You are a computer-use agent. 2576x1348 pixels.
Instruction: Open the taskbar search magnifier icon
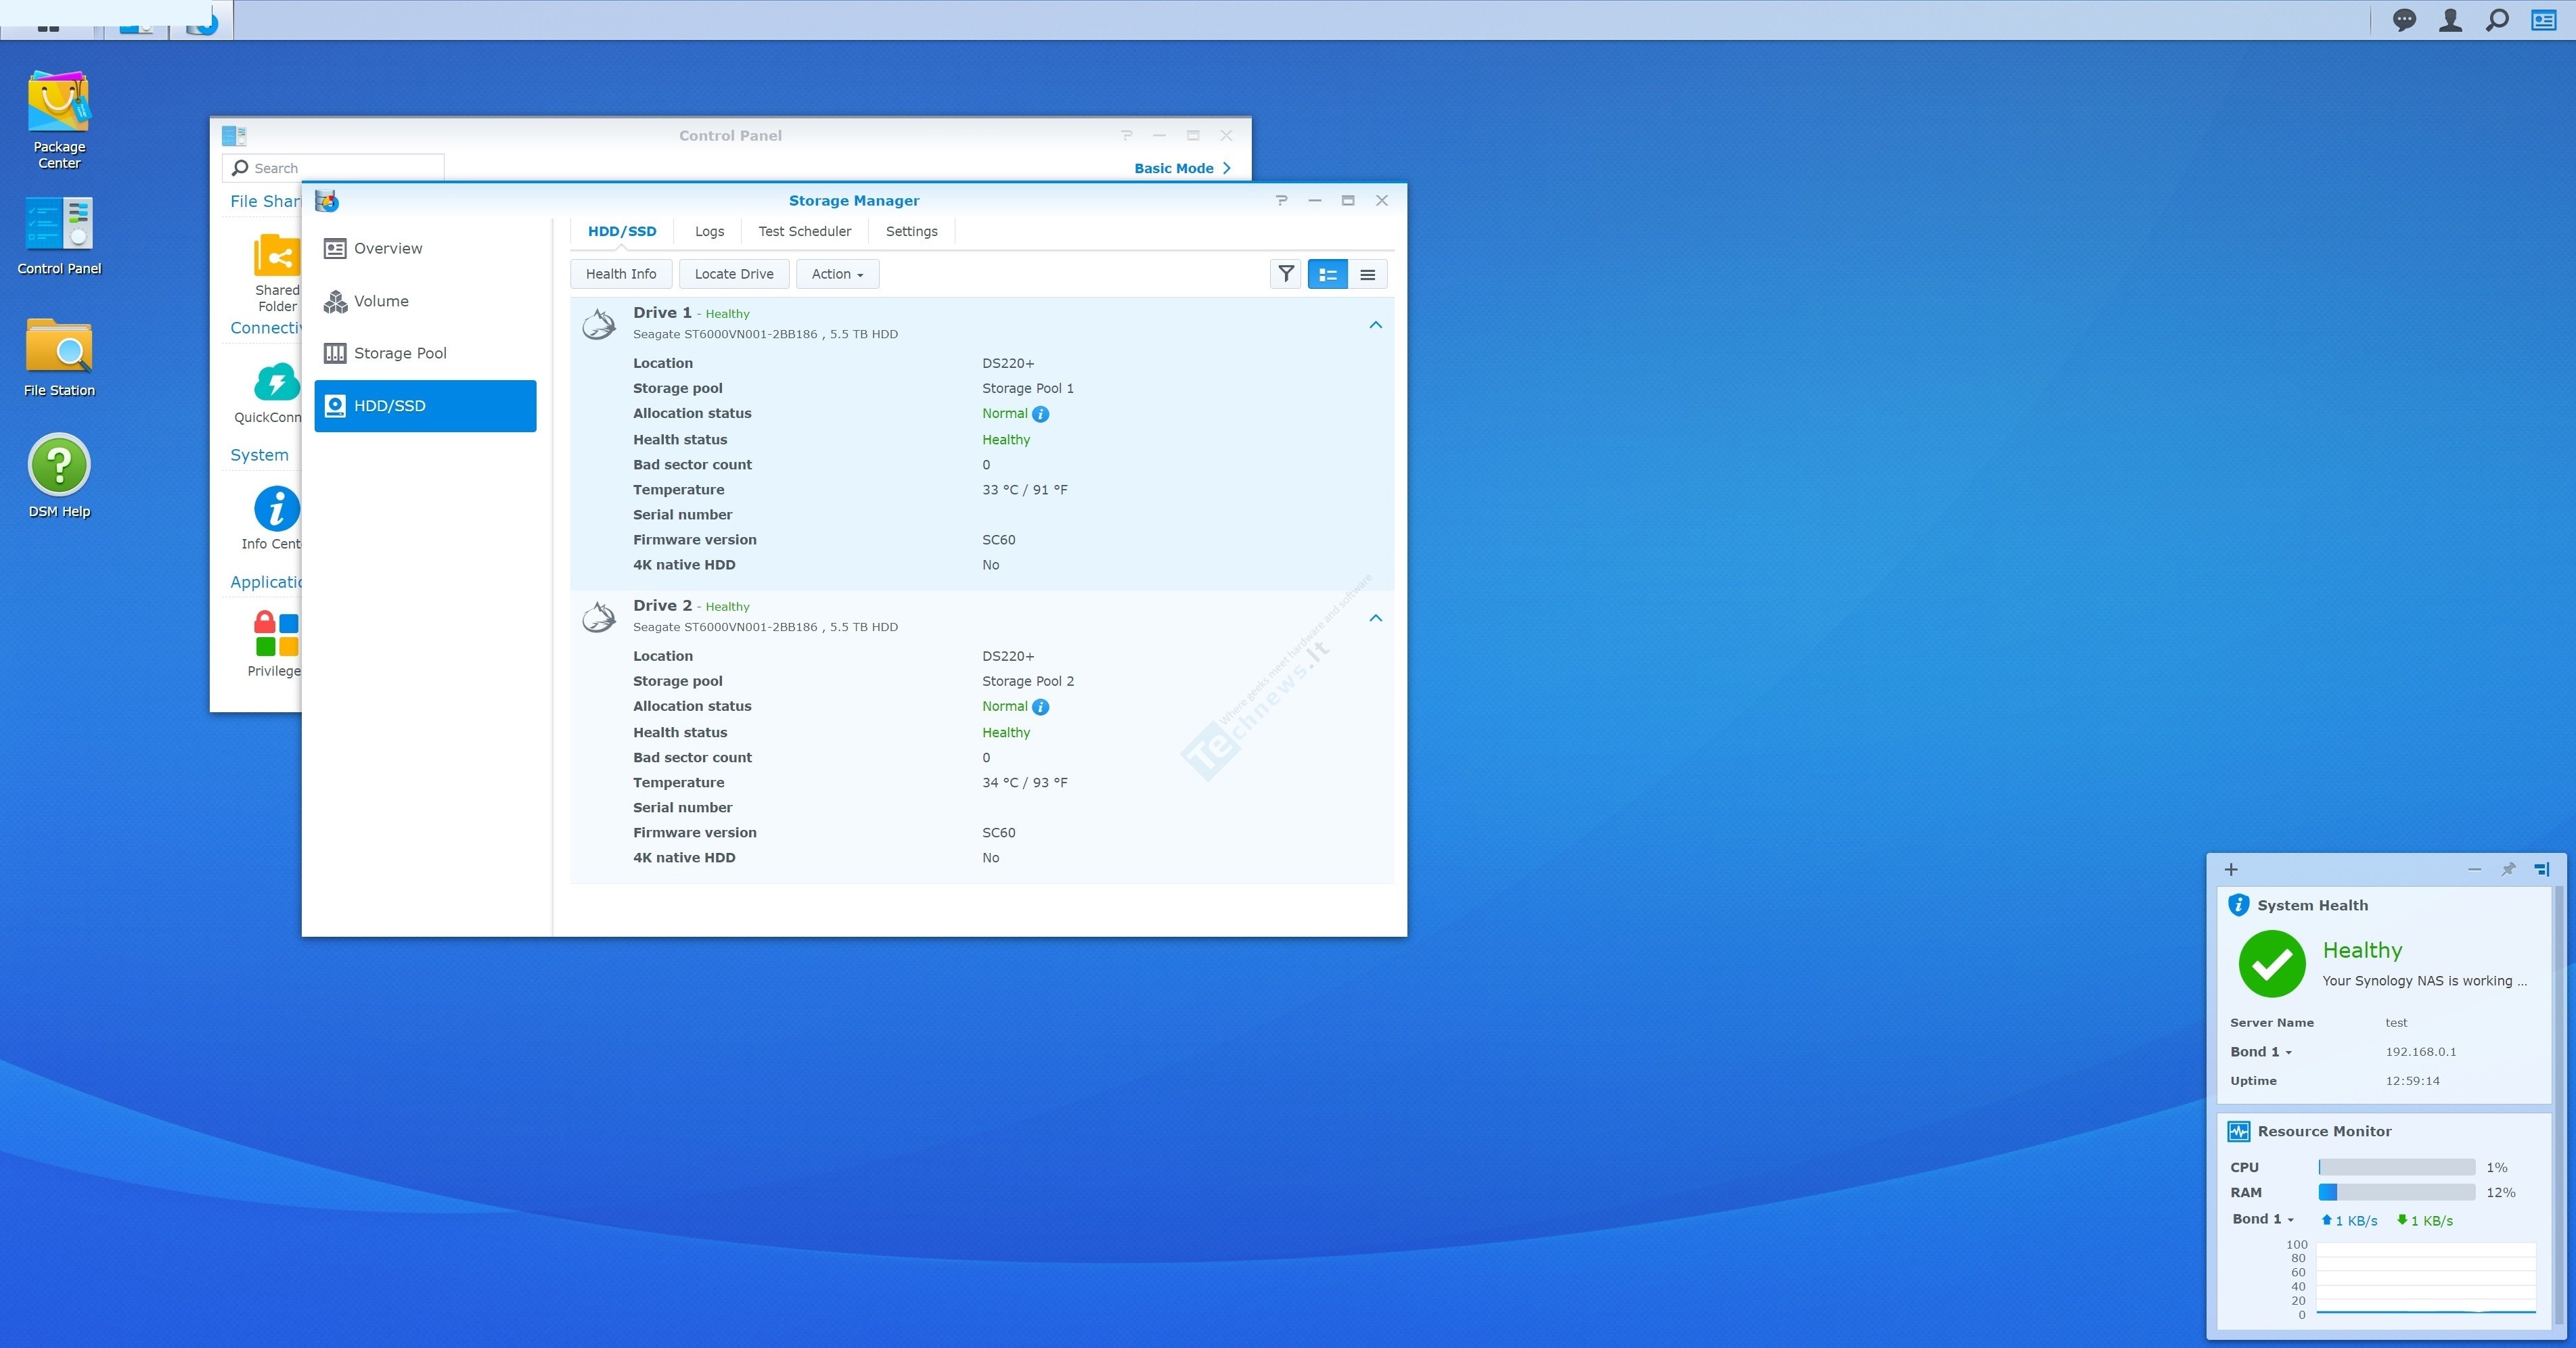pyautogui.click(x=2497, y=20)
